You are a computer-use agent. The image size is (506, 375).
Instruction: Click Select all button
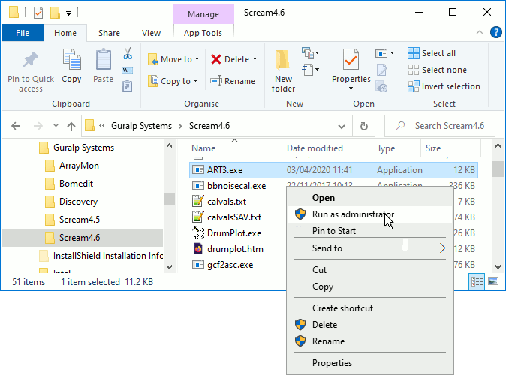coord(432,53)
